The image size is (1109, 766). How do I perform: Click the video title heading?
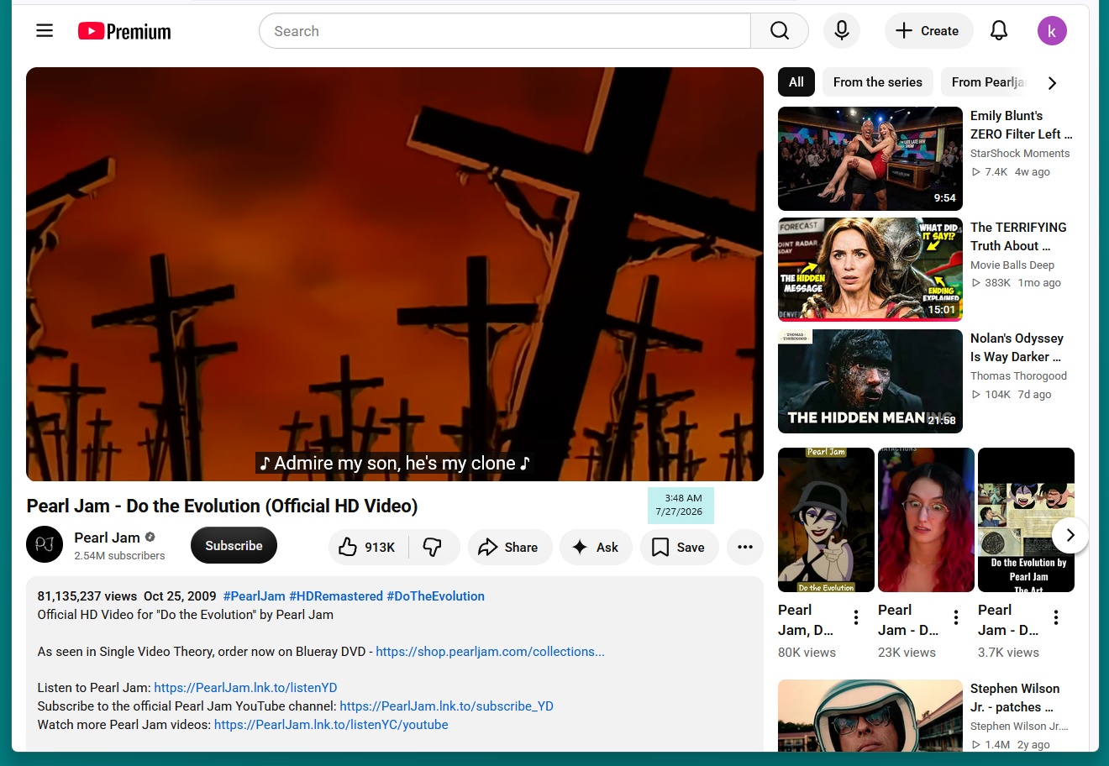pyautogui.click(x=222, y=506)
